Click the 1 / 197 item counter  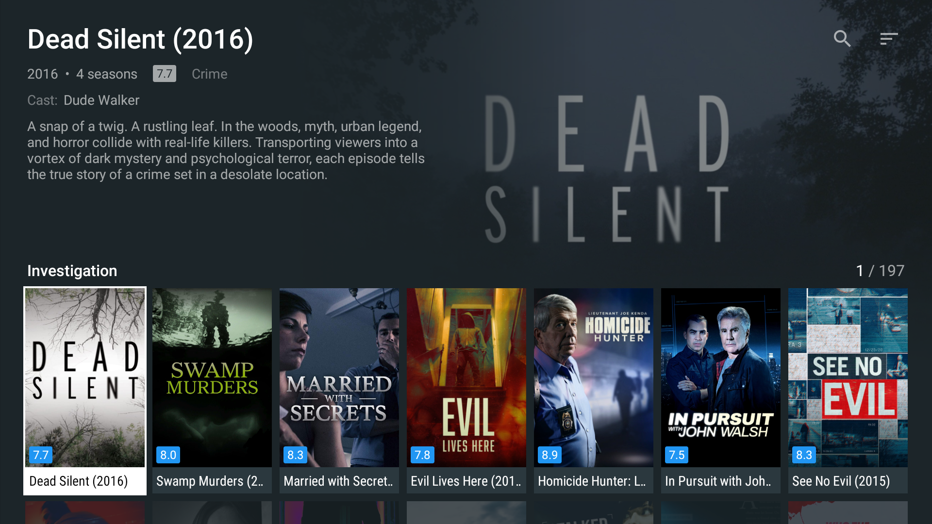coord(880,271)
